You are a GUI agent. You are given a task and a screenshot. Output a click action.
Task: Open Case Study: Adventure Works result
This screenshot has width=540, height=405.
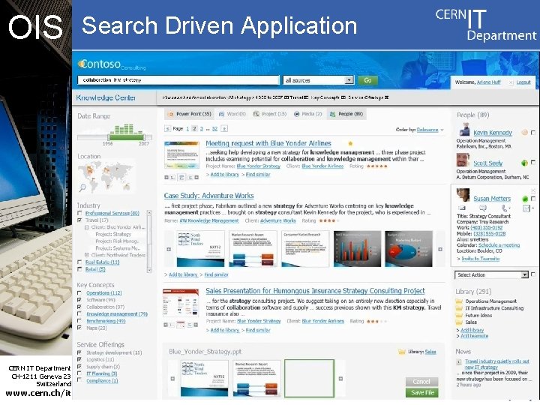(x=208, y=196)
